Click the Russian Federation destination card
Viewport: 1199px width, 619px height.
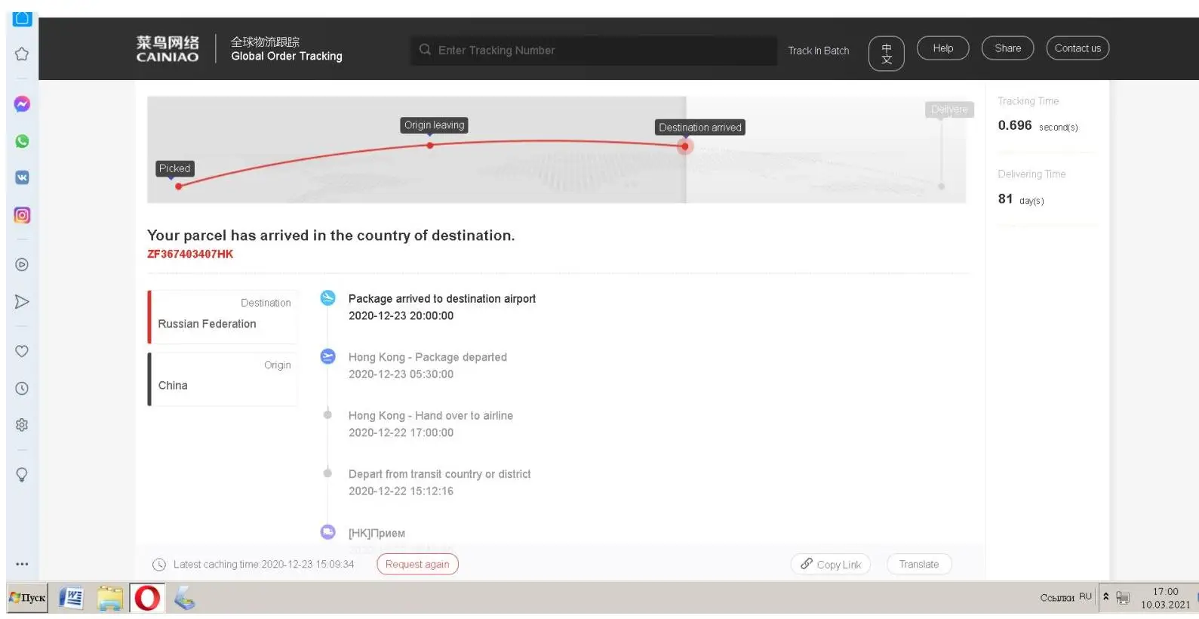tap(223, 317)
